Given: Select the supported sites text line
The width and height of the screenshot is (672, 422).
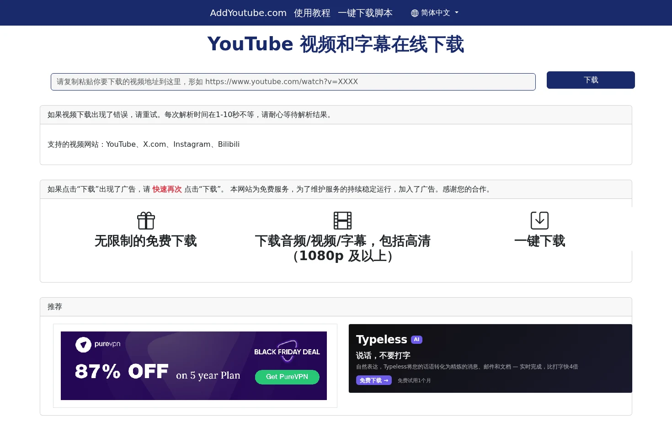Looking at the screenshot, I should 144,144.
